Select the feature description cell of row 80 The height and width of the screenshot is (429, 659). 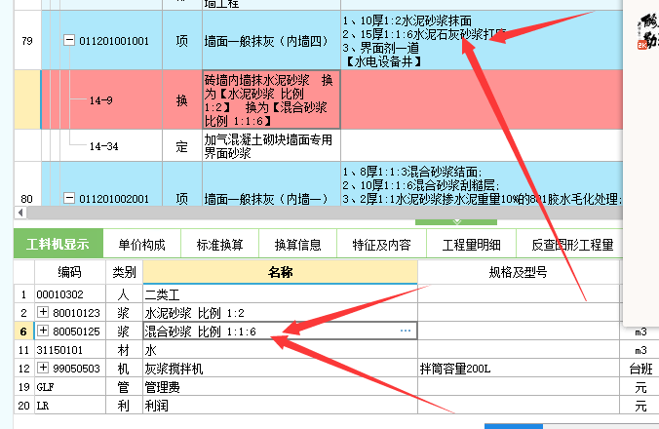click(x=482, y=184)
